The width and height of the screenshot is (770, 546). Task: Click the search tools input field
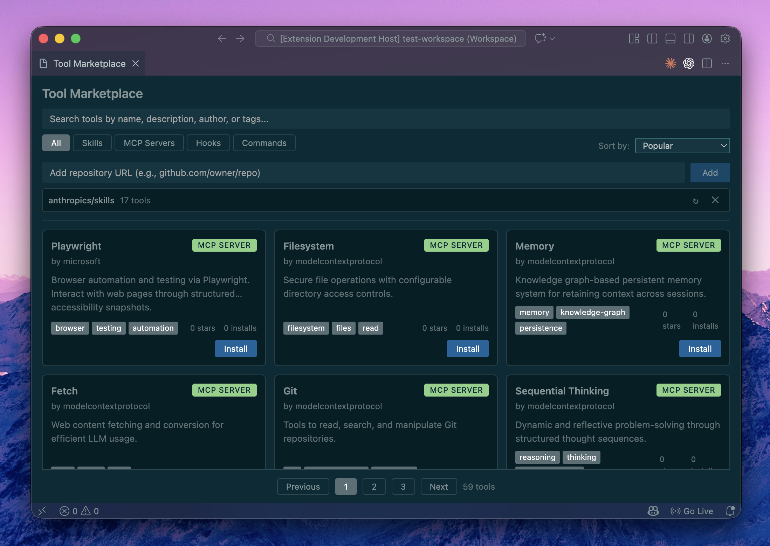coord(385,119)
